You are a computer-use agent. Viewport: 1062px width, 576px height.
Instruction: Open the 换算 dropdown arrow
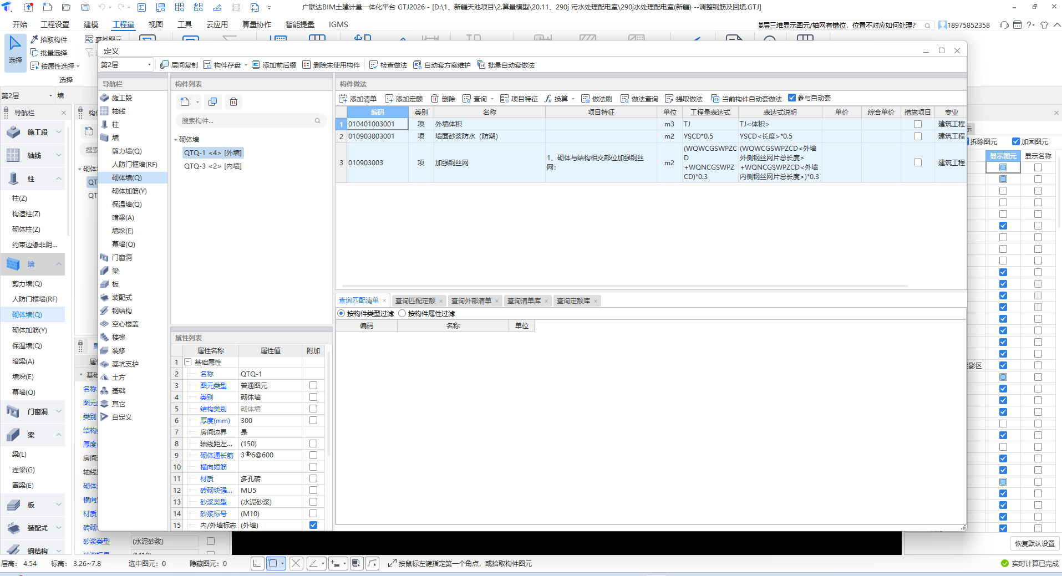point(573,99)
